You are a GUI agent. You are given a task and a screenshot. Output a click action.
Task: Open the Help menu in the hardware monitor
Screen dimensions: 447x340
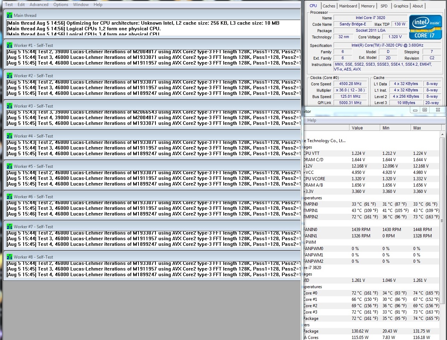coord(312,120)
